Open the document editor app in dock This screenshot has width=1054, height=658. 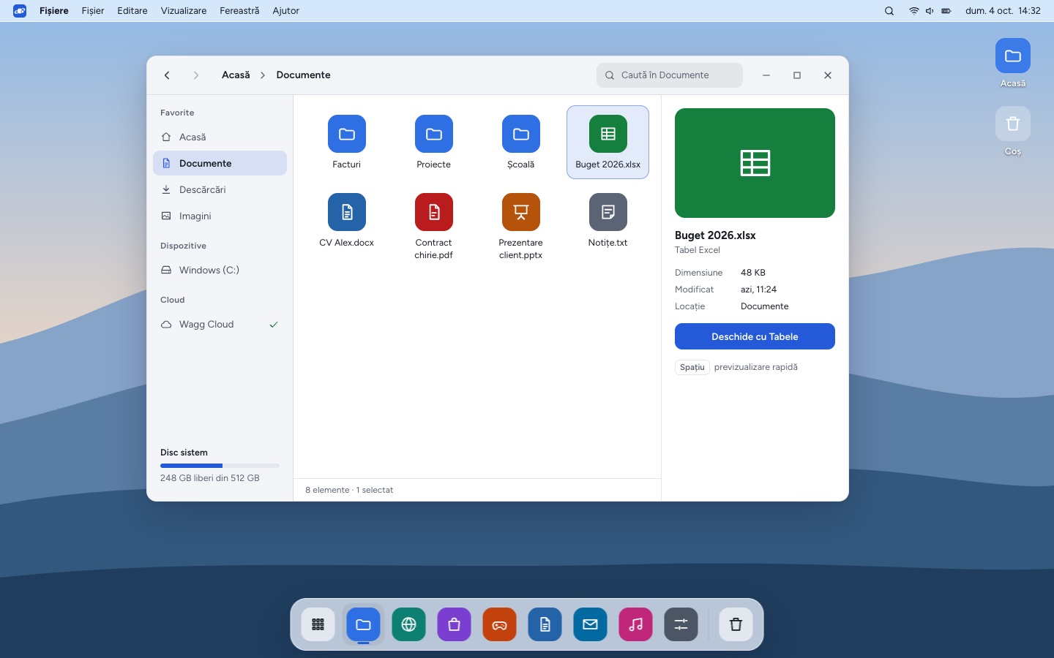pyautogui.click(x=545, y=624)
